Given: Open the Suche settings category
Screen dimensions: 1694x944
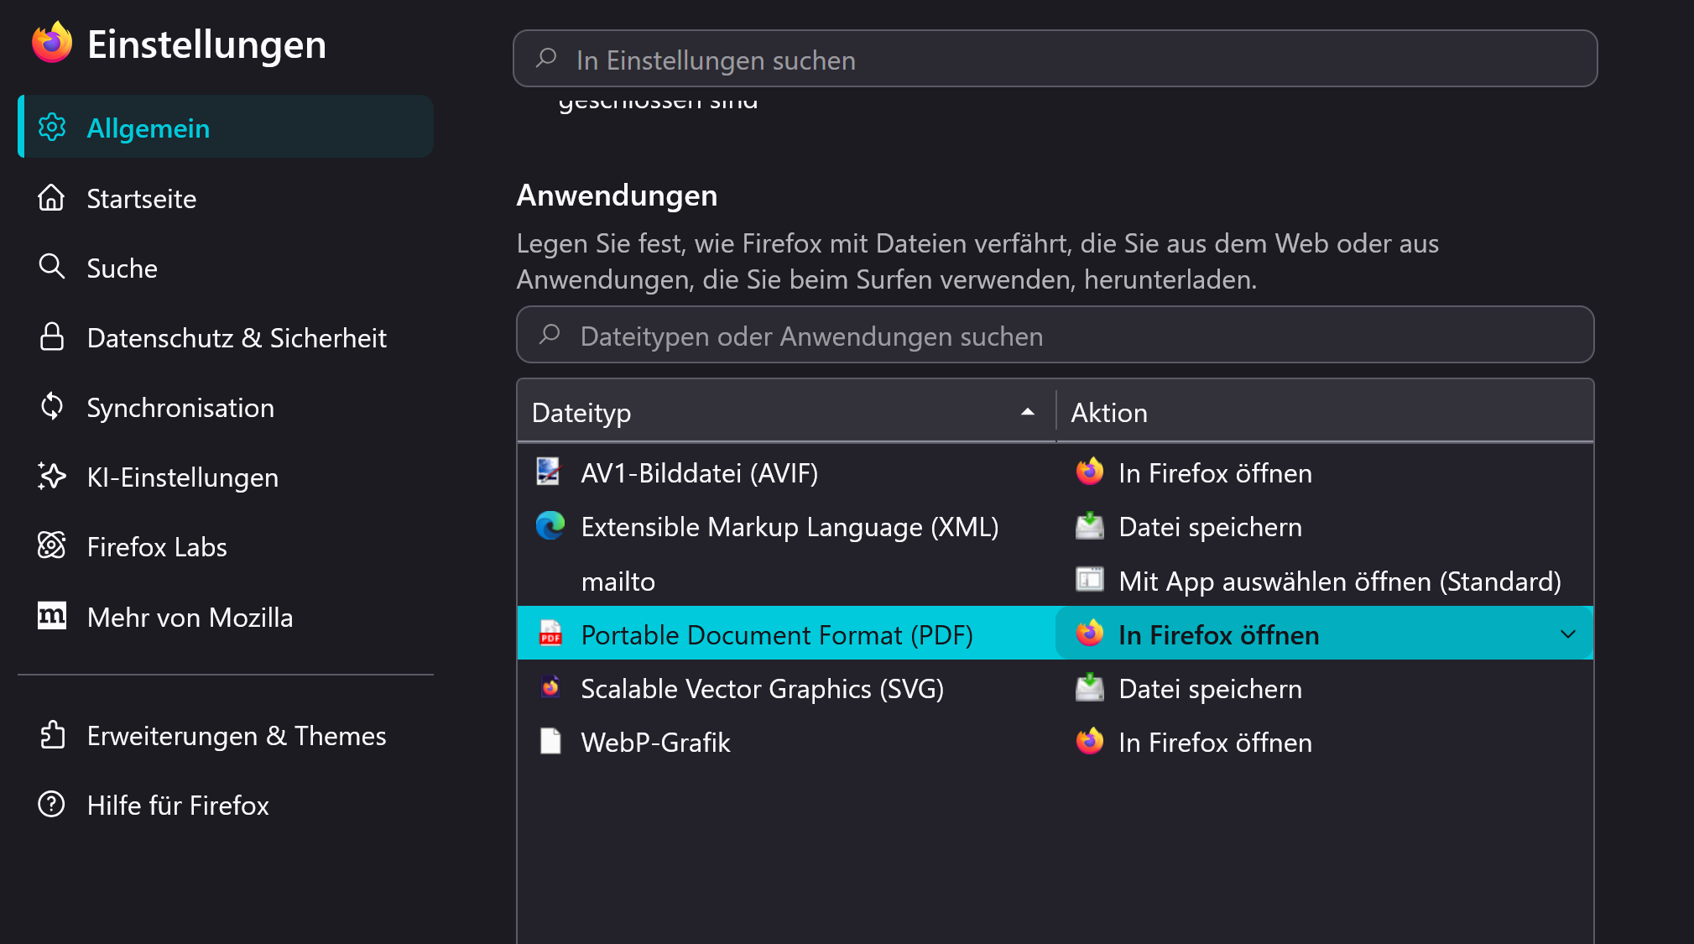Looking at the screenshot, I should coord(226,268).
